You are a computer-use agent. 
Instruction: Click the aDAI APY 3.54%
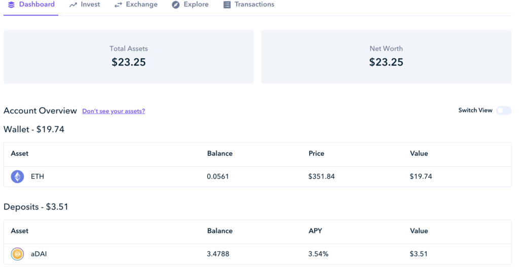318,254
